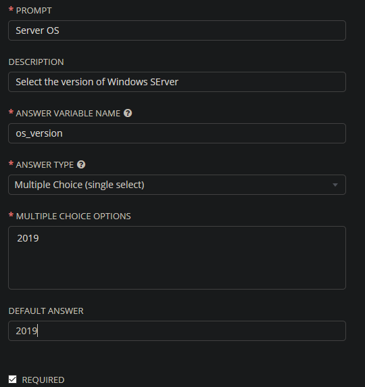This screenshot has height=387, width=365.
Task: Click the ANSWER VARIABLE NAME label
Action: [x=68, y=113]
